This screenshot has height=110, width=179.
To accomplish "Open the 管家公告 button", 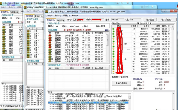I will pyautogui.click(x=150, y=20).
